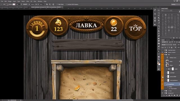Toggle Effects visibility on the selected layer
The height and width of the screenshot is (101, 180).
coord(168,87)
